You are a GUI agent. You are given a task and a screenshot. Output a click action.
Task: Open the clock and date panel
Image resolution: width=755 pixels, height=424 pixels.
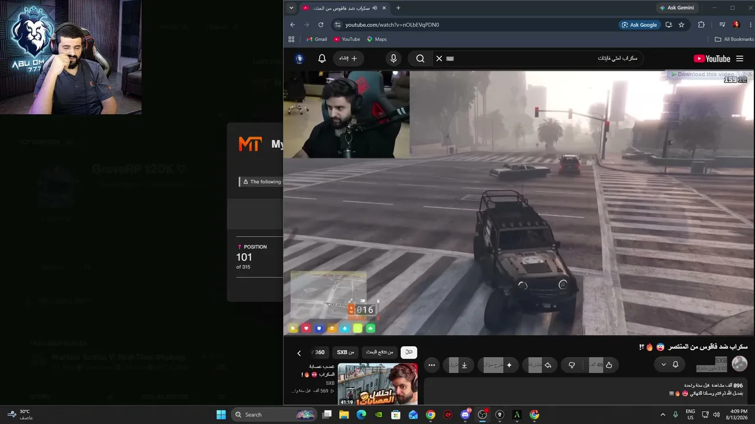tap(739, 415)
